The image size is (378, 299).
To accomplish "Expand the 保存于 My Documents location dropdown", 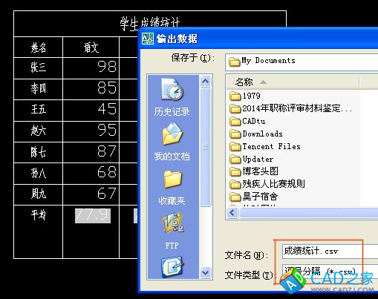I will (x=302, y=62).
